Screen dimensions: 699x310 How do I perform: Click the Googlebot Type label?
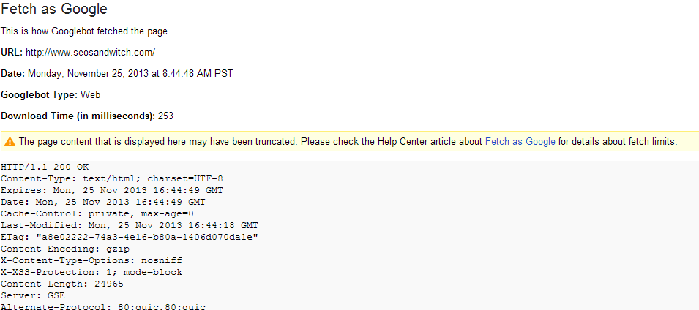coord(40,94)
